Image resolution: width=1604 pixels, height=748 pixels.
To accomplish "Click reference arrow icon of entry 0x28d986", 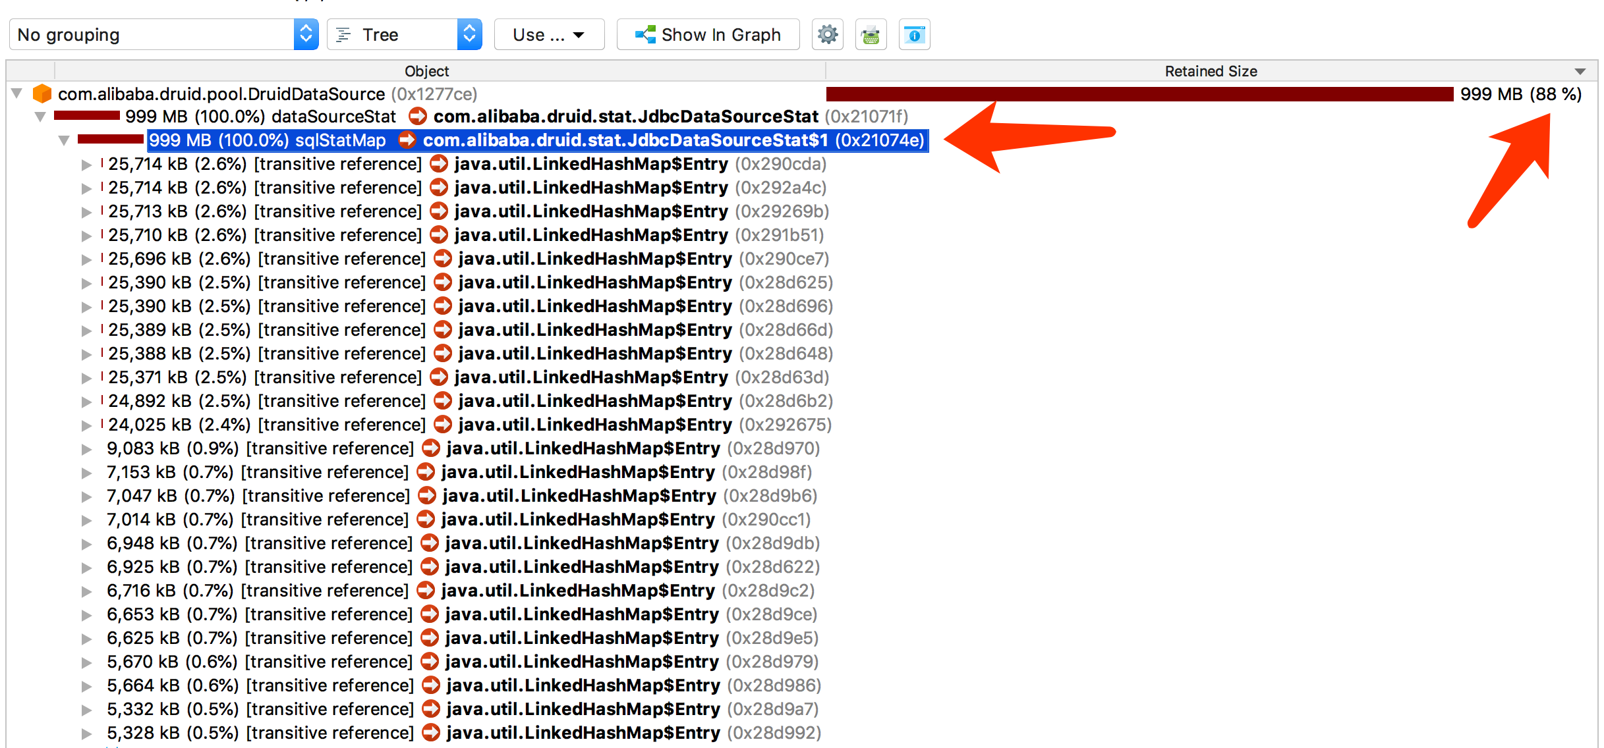I will pos(431,685).
